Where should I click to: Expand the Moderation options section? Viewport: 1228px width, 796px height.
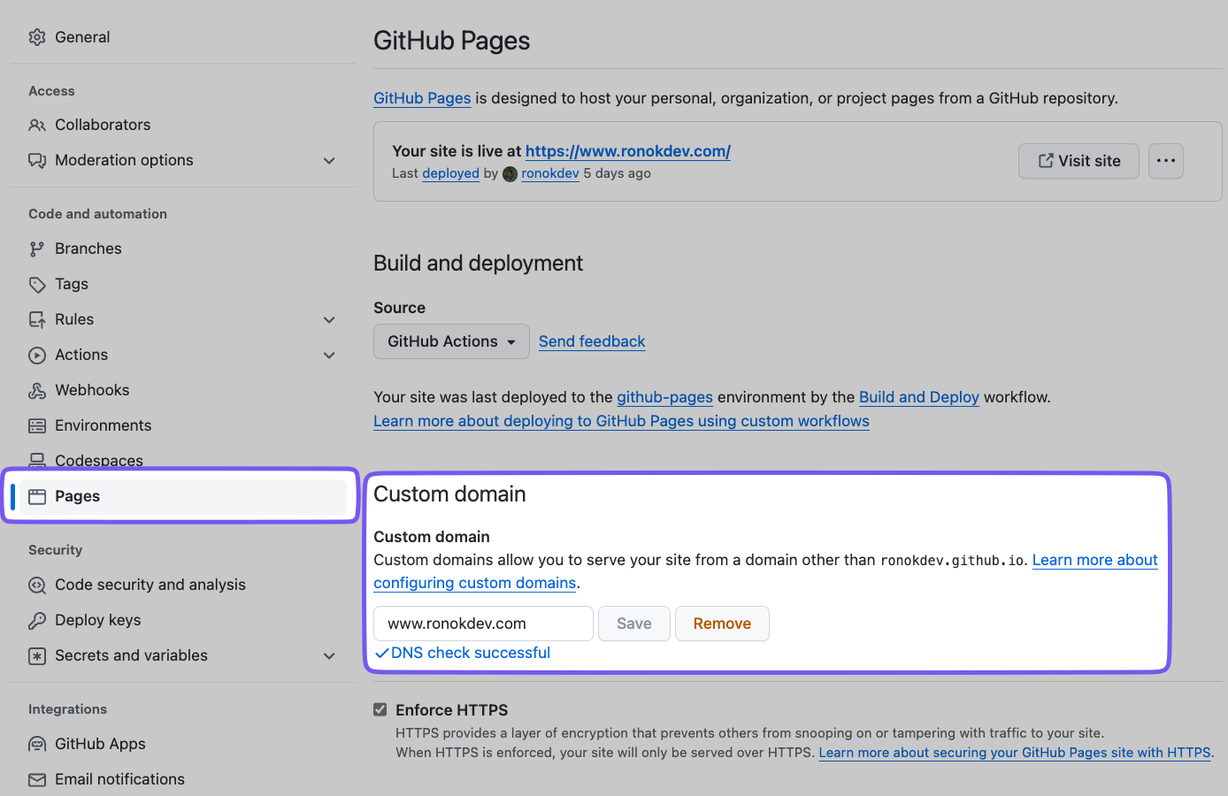coord(329,160)
